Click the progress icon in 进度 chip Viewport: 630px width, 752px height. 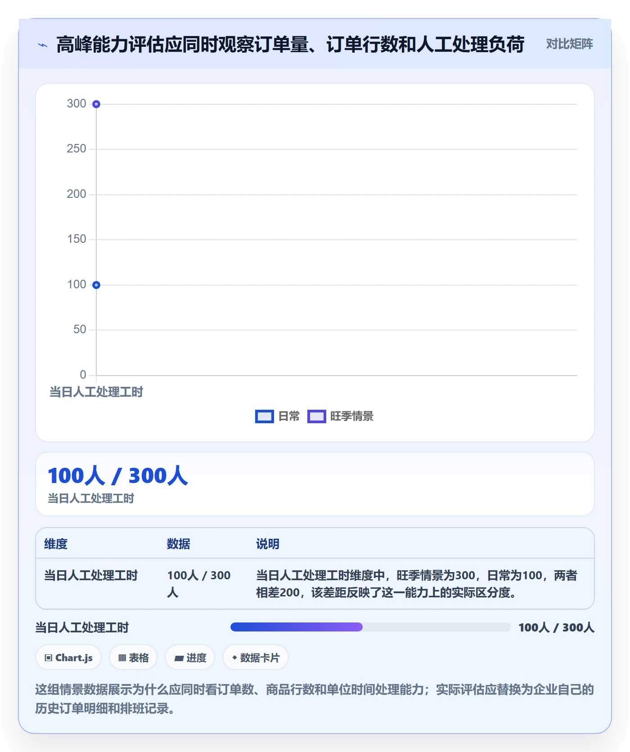tap(179, 658)
